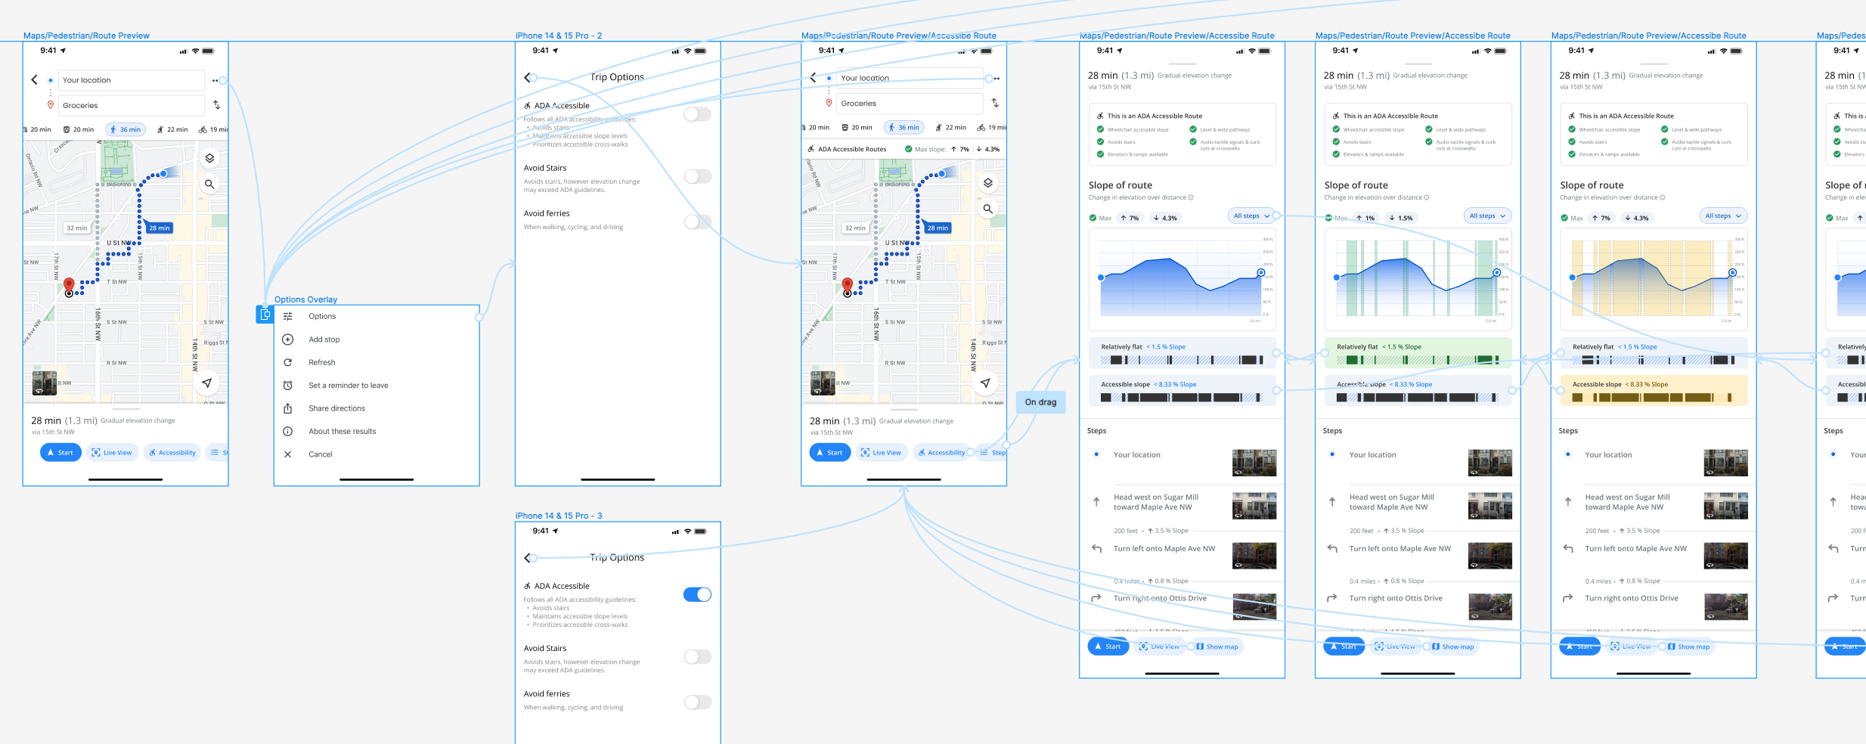Choose Refresh in Options Overlay
The width and height of the screenshot is (1866, 744).
tap(322, 362)
